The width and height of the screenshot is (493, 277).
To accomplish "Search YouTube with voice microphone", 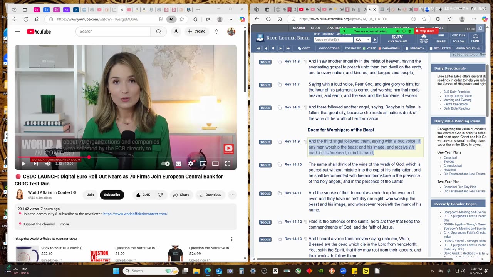I will (176, 32).
